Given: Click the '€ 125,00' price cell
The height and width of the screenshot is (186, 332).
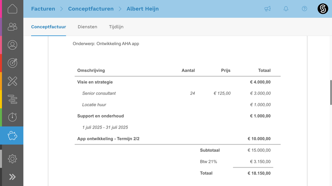Looking at the screenshot, I should (222, 93).
